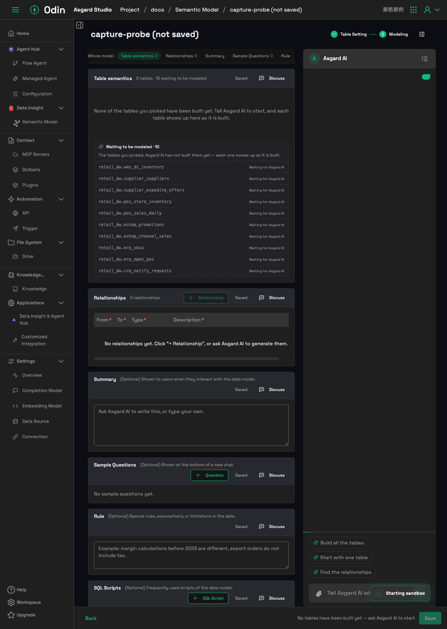The image size is (447, 629).
Task: Go to completed Table Setting step
Action: coord(349,34)
